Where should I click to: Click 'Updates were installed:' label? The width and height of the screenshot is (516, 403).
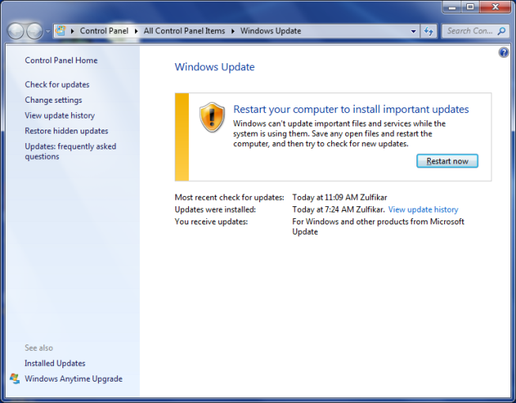[215, 209]
